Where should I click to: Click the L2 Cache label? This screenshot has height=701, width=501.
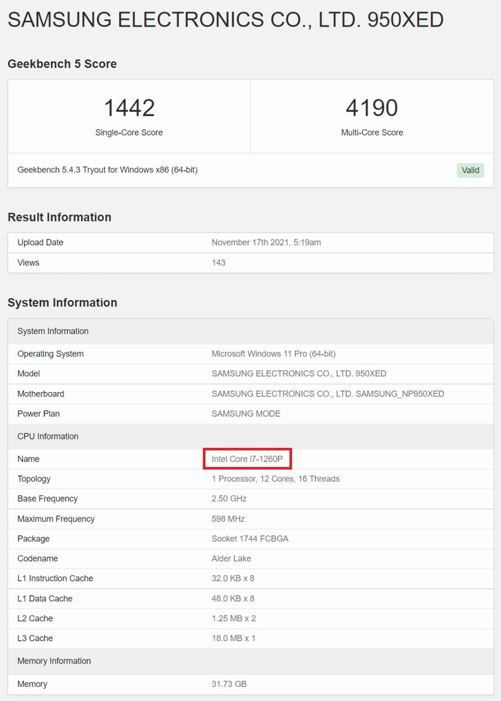35,619
